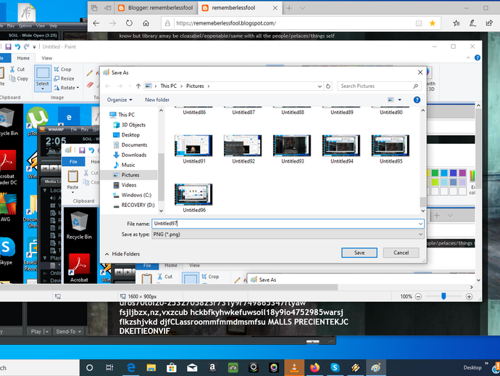Screen dimensions: 500x376
Task: Click the Undo icon in Paint quick access toolbar
Action: coord(17,46)
